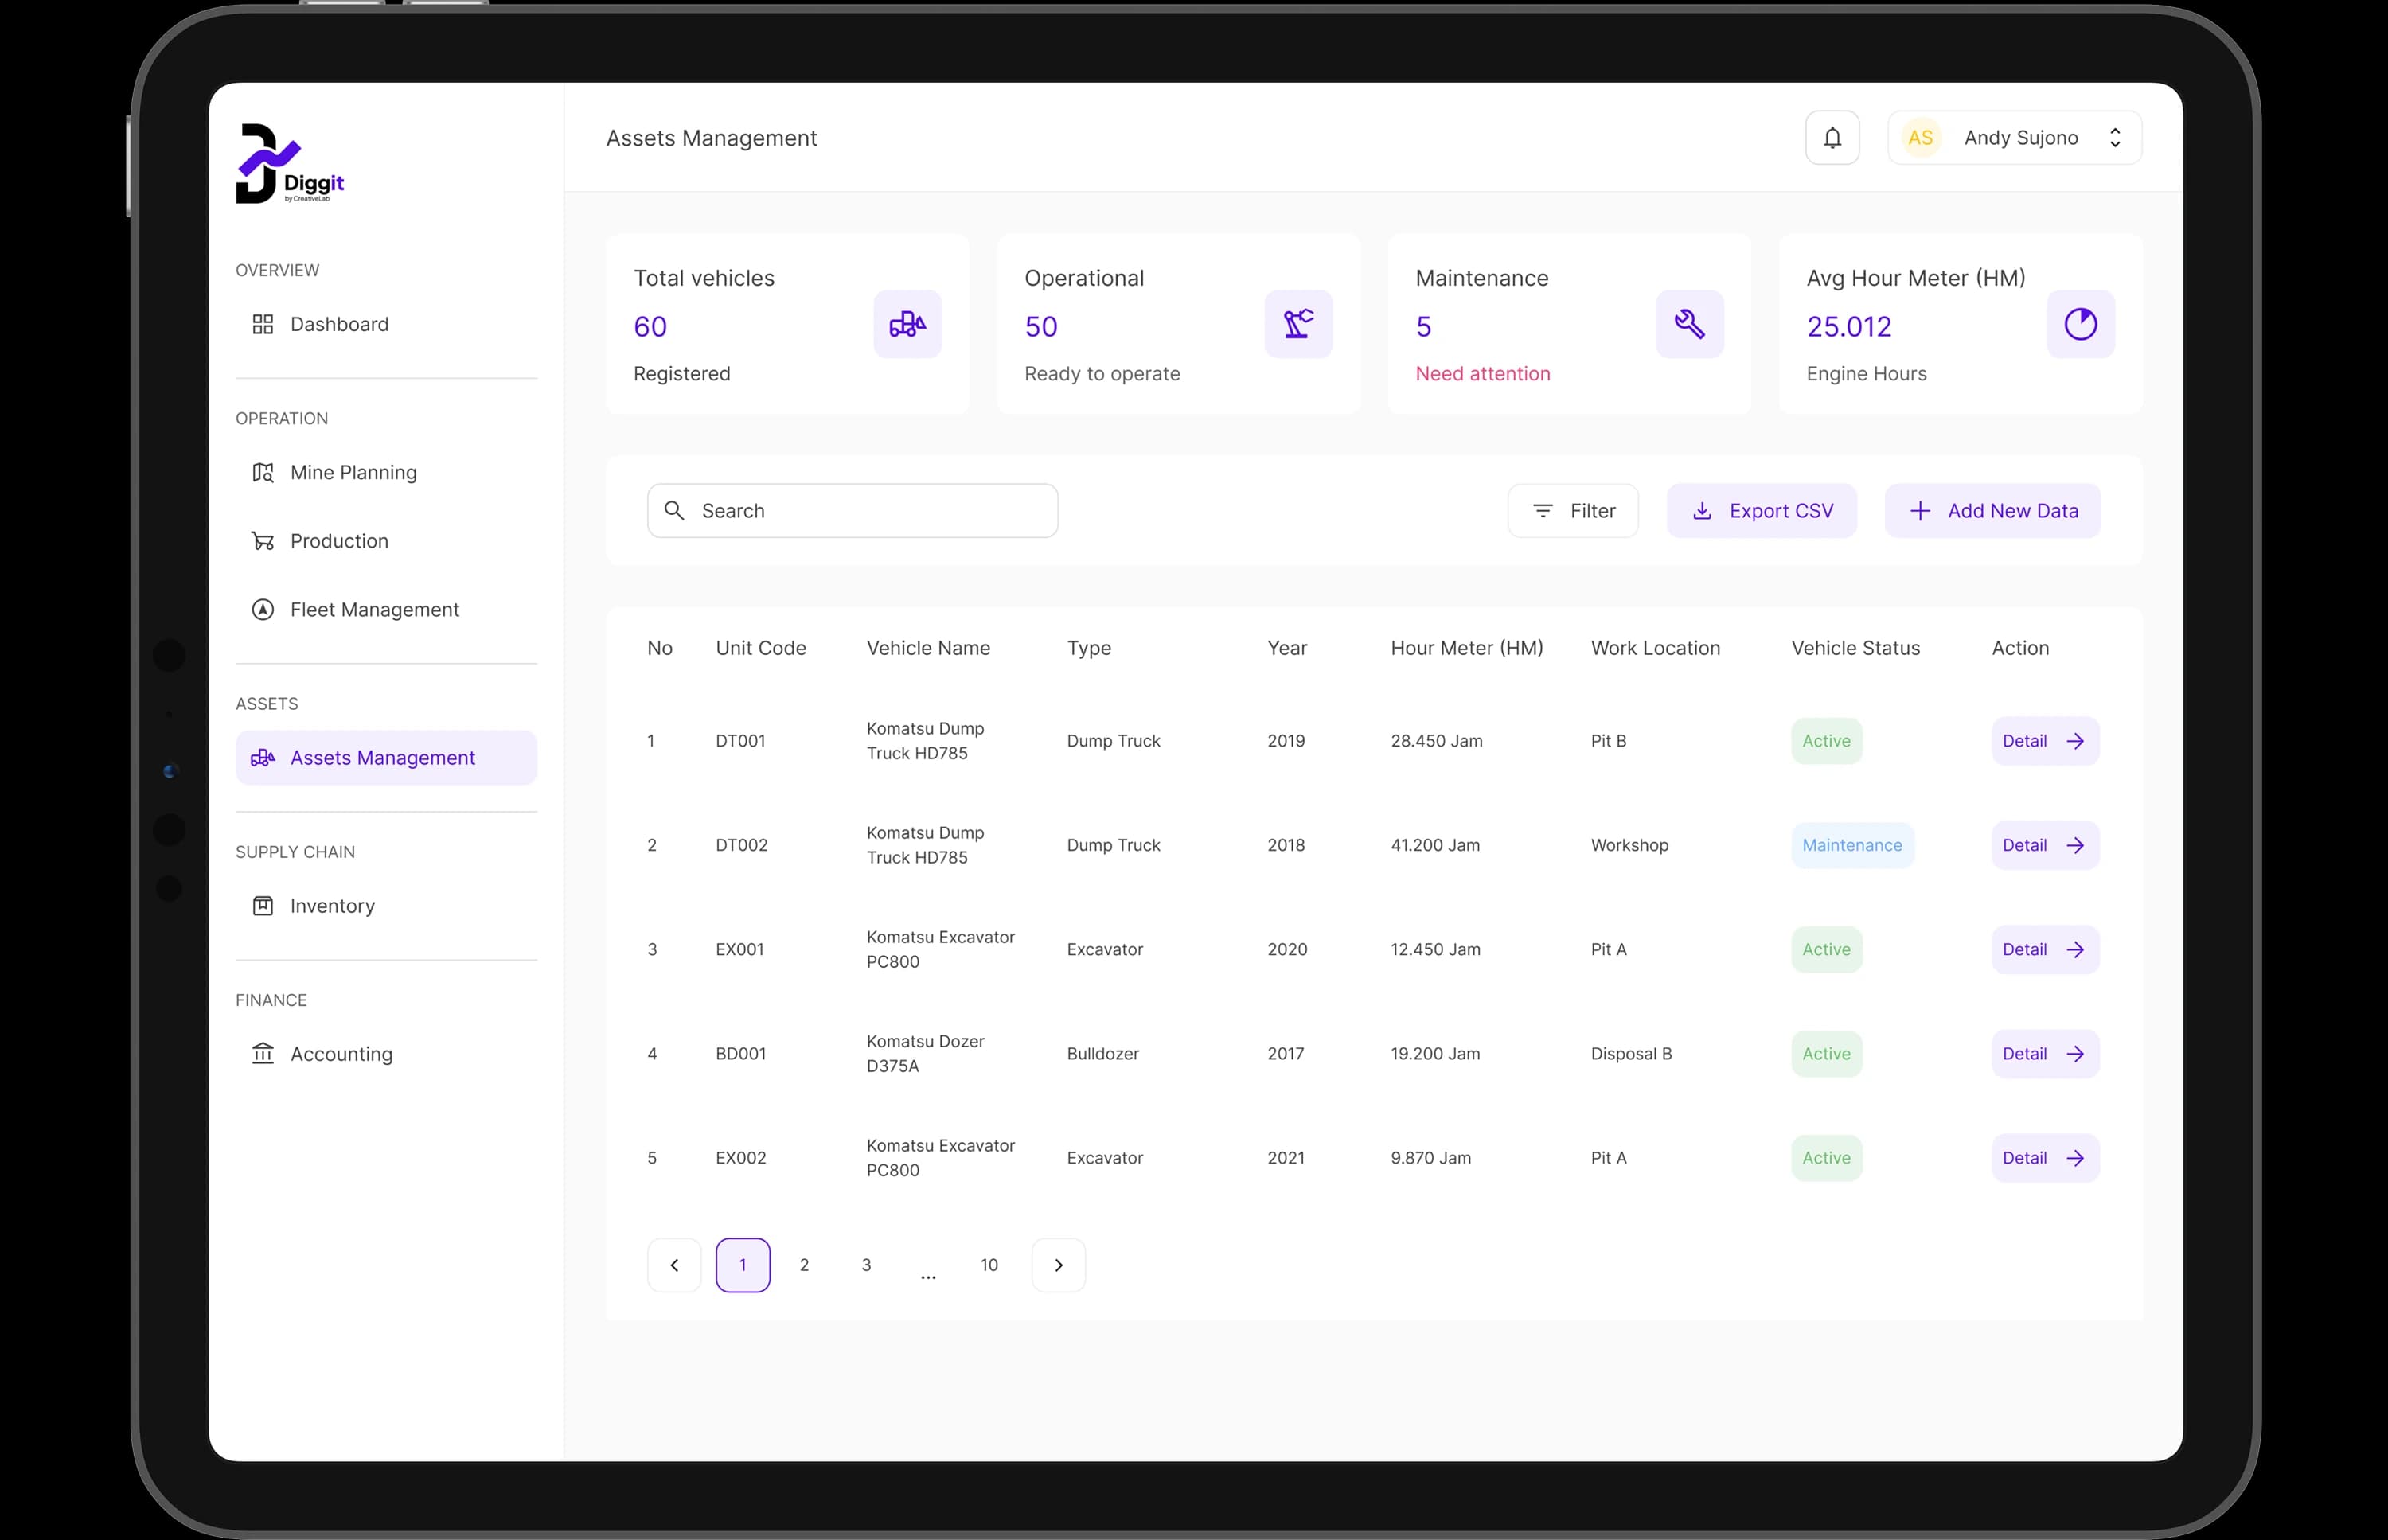Open Inventory page

tap(386, 906)
